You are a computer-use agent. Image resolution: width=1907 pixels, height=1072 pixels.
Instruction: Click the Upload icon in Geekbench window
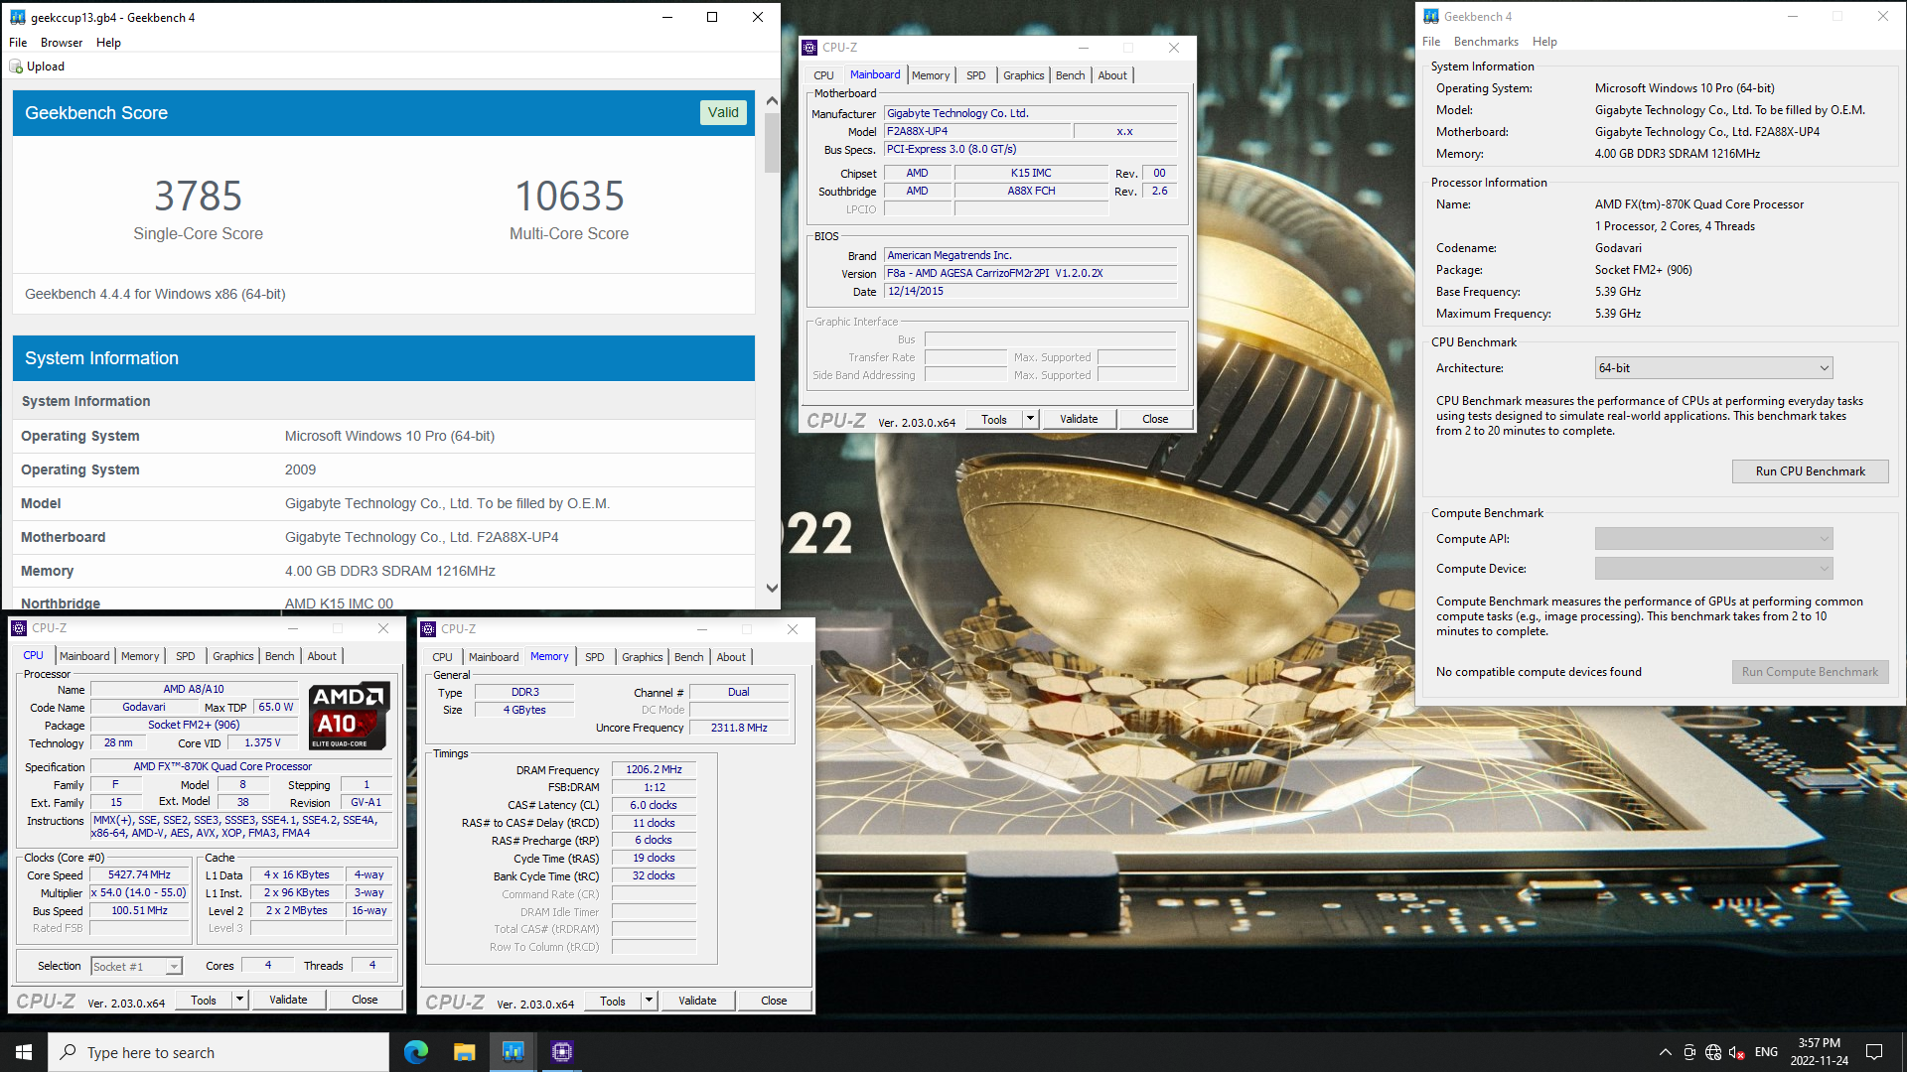[16, 67]
